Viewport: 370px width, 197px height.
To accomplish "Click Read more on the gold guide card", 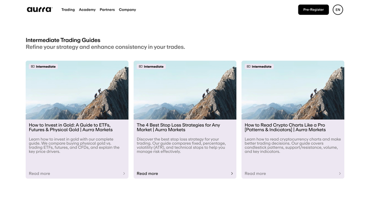I will pos(39,173).
